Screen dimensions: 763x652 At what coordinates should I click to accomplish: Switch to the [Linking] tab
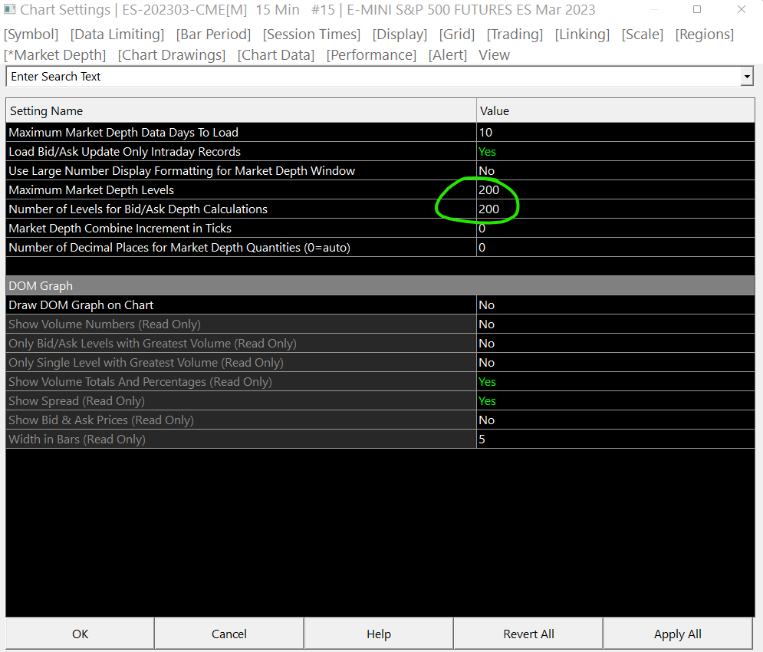582,35
